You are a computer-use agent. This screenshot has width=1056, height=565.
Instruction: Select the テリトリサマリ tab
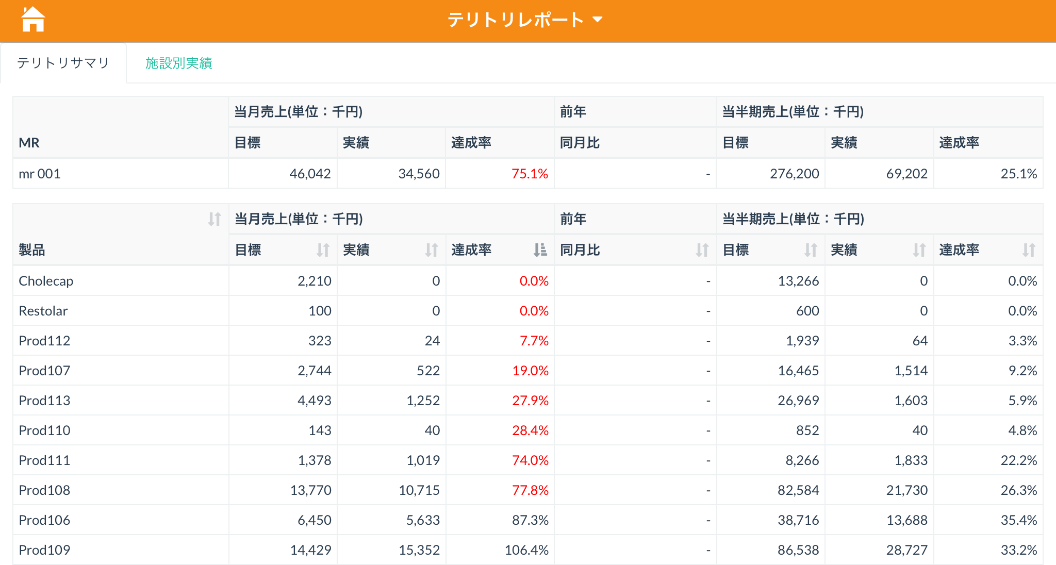[63, 63]
